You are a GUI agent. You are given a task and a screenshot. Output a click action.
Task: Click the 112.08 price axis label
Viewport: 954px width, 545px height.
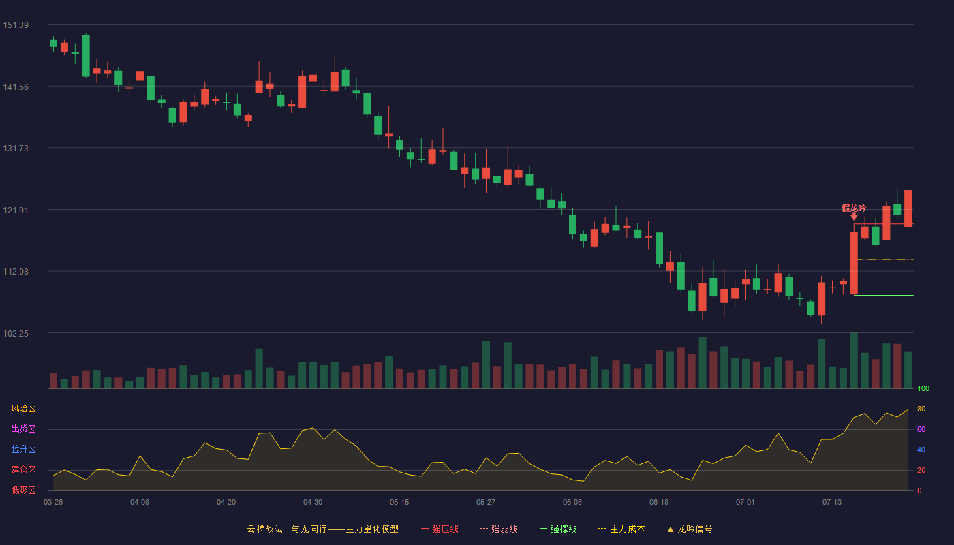pyautogui.click(x=16, y=272)
